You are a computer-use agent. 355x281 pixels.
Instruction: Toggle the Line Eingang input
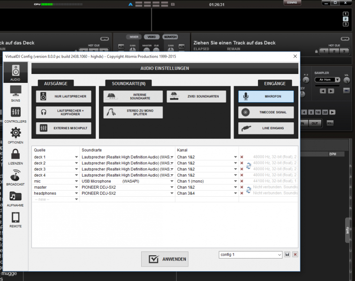coord(266,128)
